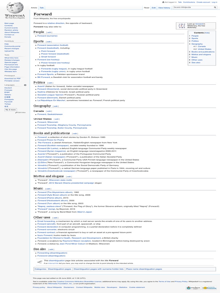
Task: Switch to the Français language version
Action: 8,90
